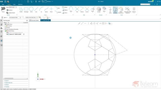Expand the Curve group More dropdown
The width and height of the screenshot is (161, 90).
[x=71, y=10]
